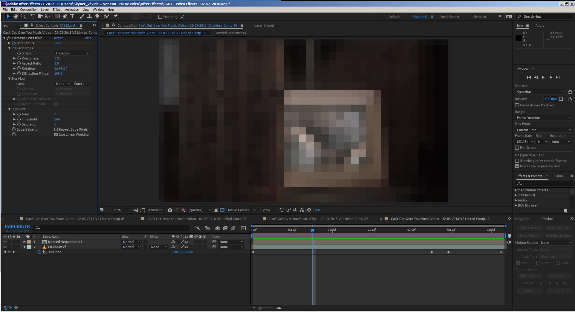575x312 pixels.
Task: Enable Cache Before Playback checkbox
Action: coord(517,105)
